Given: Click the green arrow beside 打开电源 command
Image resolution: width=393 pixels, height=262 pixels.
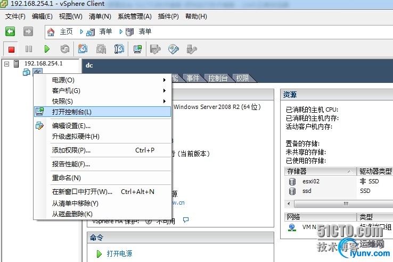Looking at the screenshot, I should (99, 254).
